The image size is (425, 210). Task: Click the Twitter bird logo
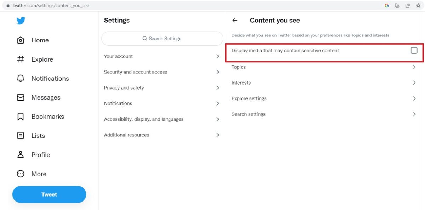point(21,21)
